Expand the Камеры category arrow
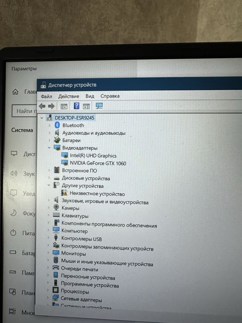 point(48,208)
